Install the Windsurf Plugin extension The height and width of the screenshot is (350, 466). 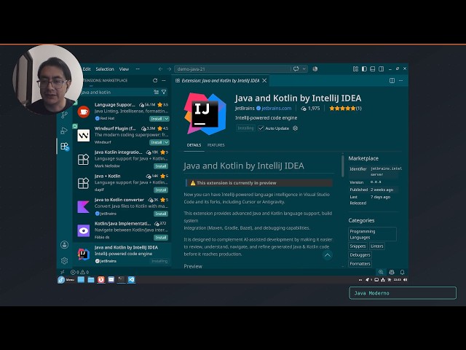[x=157, y=143]
